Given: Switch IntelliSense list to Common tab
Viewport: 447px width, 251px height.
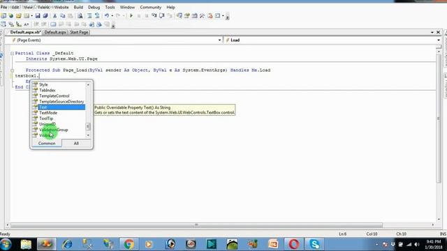Looking at the screenshot, I should (47, 144).
